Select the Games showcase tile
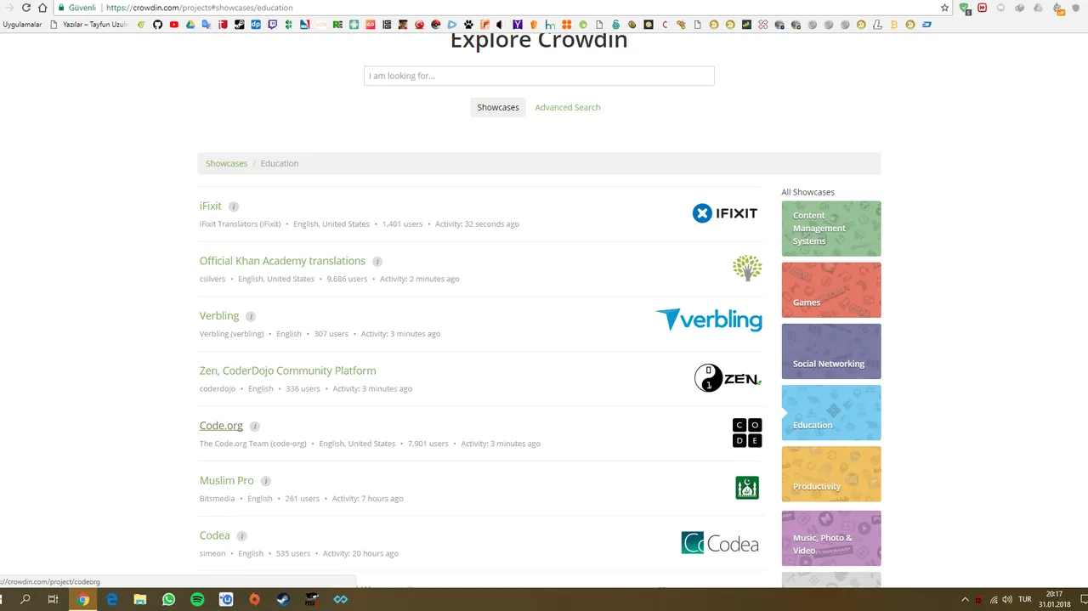Screen dimensions: 1088x611 831,290
